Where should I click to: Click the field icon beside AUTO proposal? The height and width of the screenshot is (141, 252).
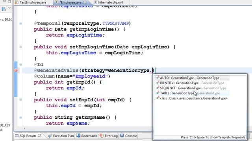point(158,78)
